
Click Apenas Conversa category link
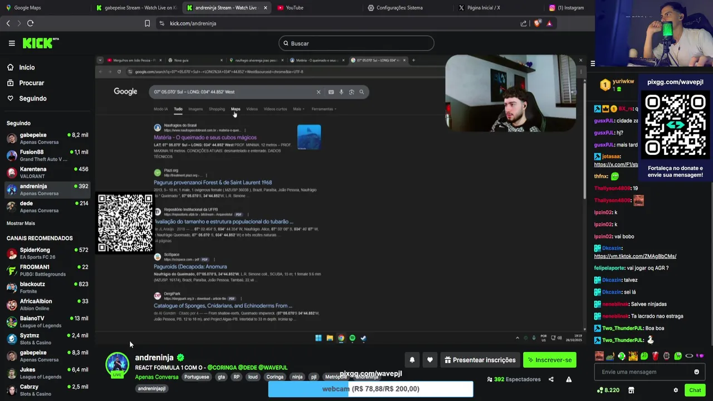point(157,377)
